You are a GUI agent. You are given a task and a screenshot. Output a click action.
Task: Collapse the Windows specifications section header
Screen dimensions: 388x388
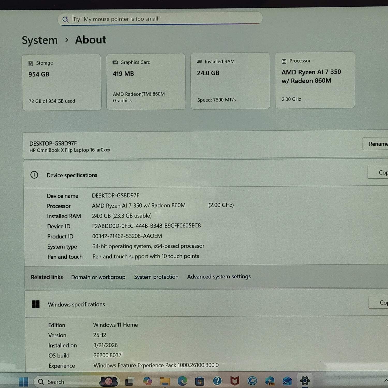coord(207,303)
